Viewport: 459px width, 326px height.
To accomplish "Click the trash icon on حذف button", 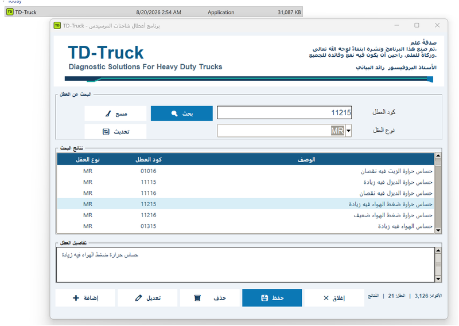I will [197, 297].
